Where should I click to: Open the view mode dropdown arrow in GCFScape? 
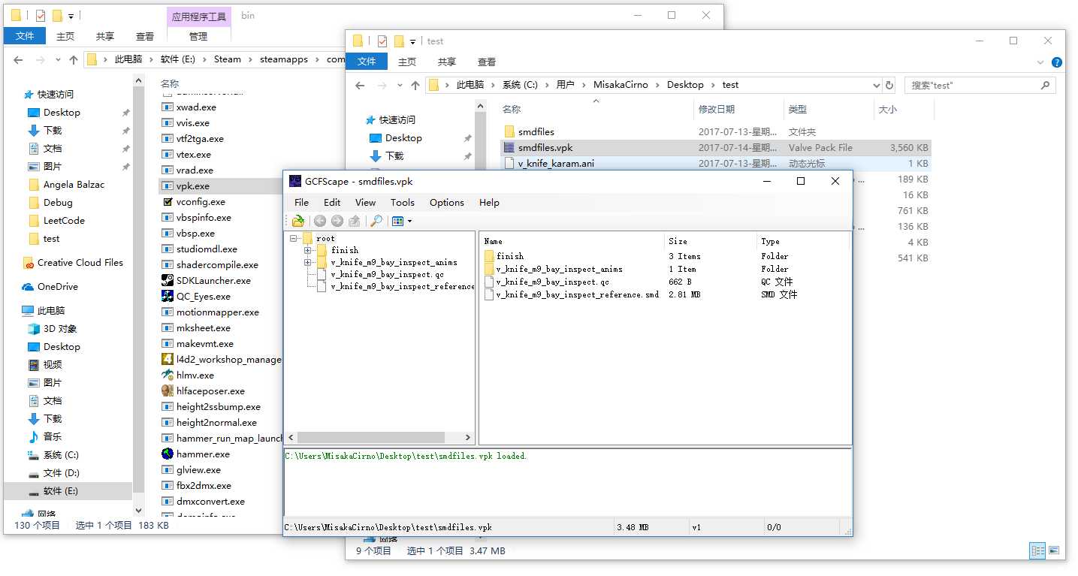pos(409,221)
